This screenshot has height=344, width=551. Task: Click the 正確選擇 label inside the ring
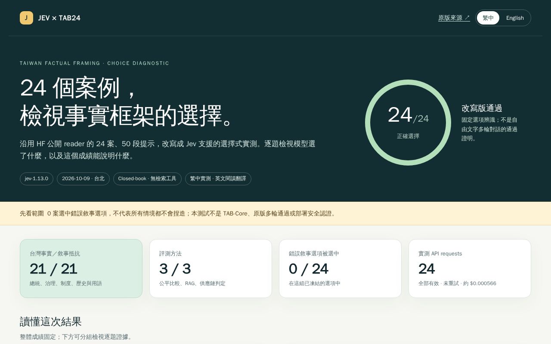[408, 136]
